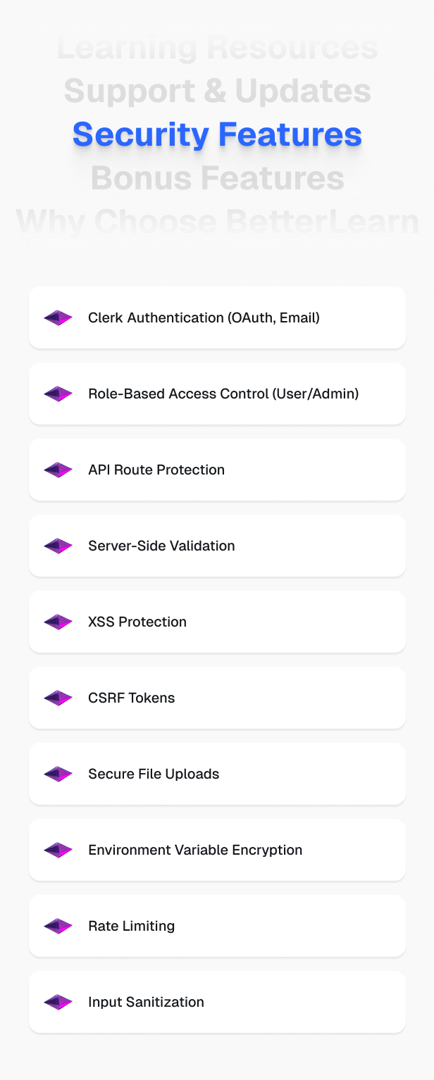This screenshot has height=1080, width=434.
Task: Click the Role-Based Access Control (User/Admin) text
Action: (223, 394)
